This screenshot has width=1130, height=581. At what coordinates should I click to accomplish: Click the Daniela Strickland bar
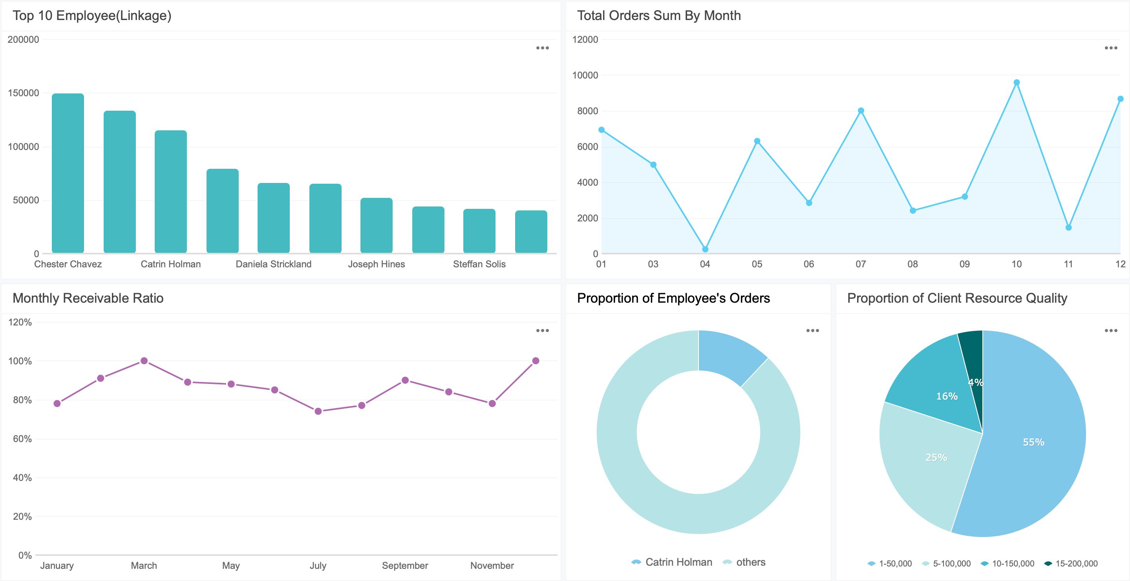pos(274,218)
